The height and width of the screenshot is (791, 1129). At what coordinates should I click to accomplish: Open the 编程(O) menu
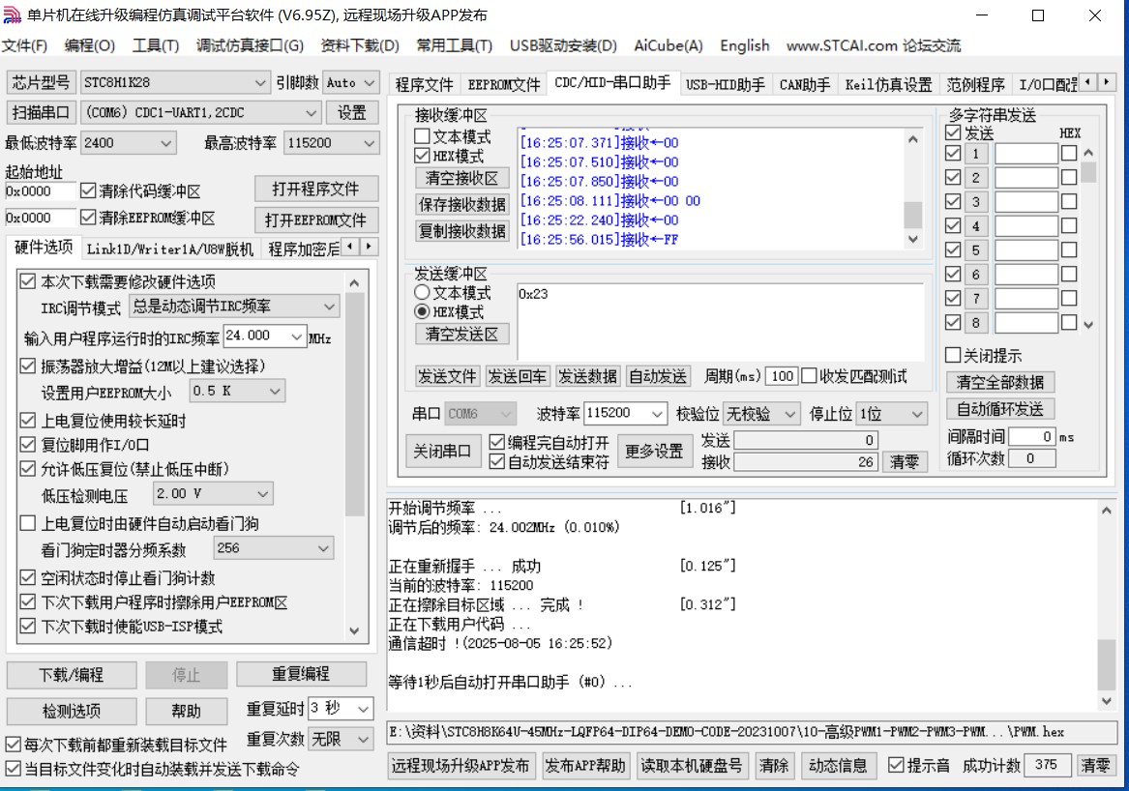[x=89, y=45]
